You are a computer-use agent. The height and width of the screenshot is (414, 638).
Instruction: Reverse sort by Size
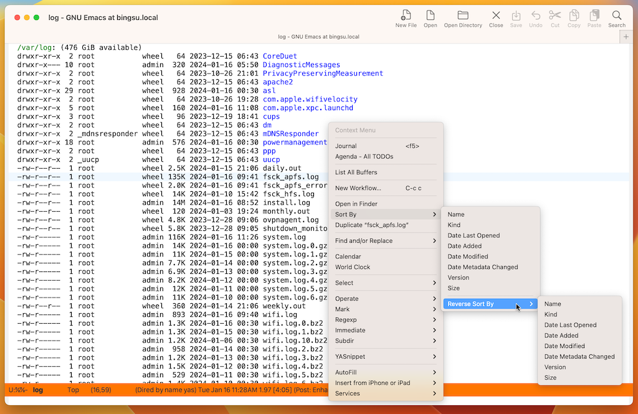(x=580, y=378)
